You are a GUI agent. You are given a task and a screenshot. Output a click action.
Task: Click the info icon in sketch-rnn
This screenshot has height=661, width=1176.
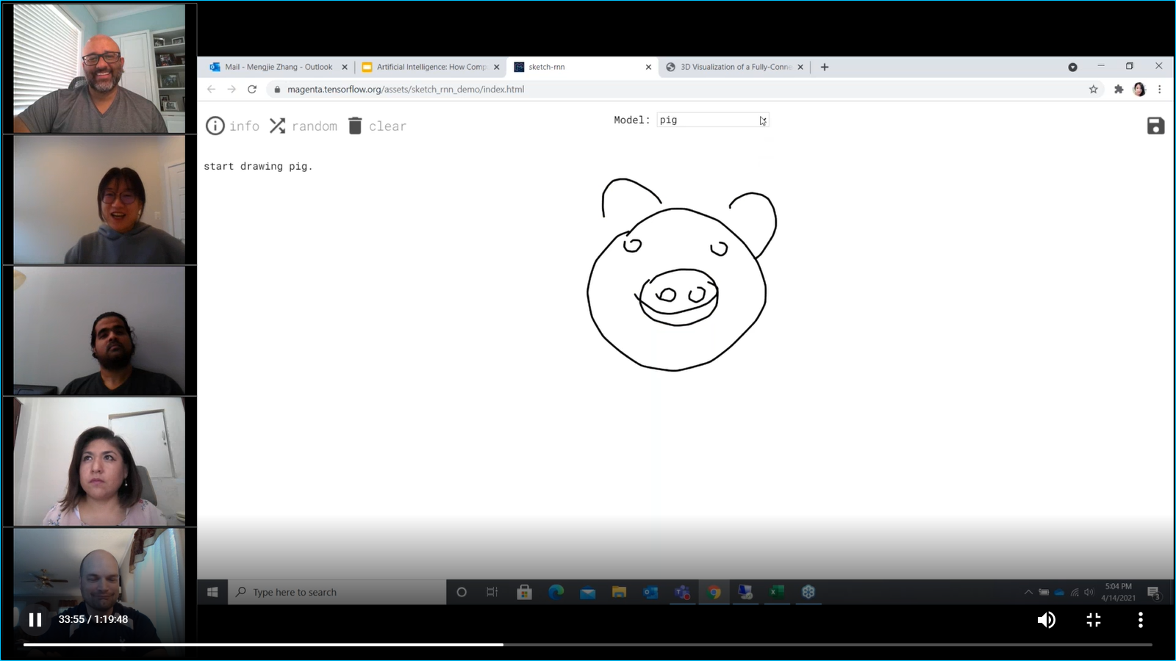215,126
